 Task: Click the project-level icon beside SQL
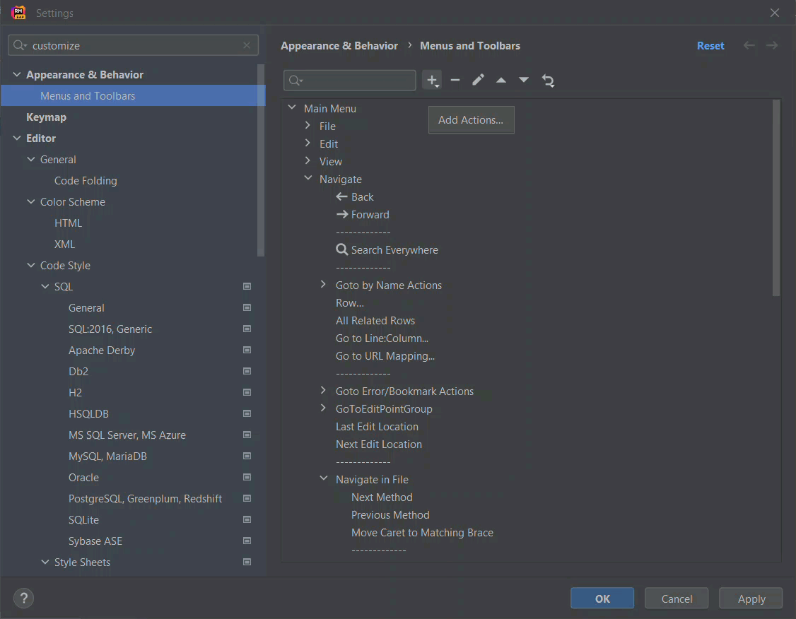(247, 287)
